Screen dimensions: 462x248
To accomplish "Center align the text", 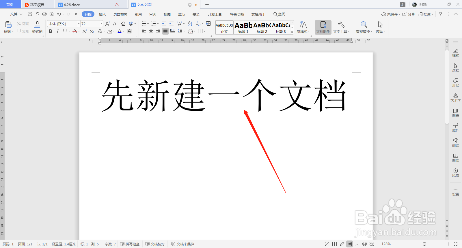I will pos(151,31).
